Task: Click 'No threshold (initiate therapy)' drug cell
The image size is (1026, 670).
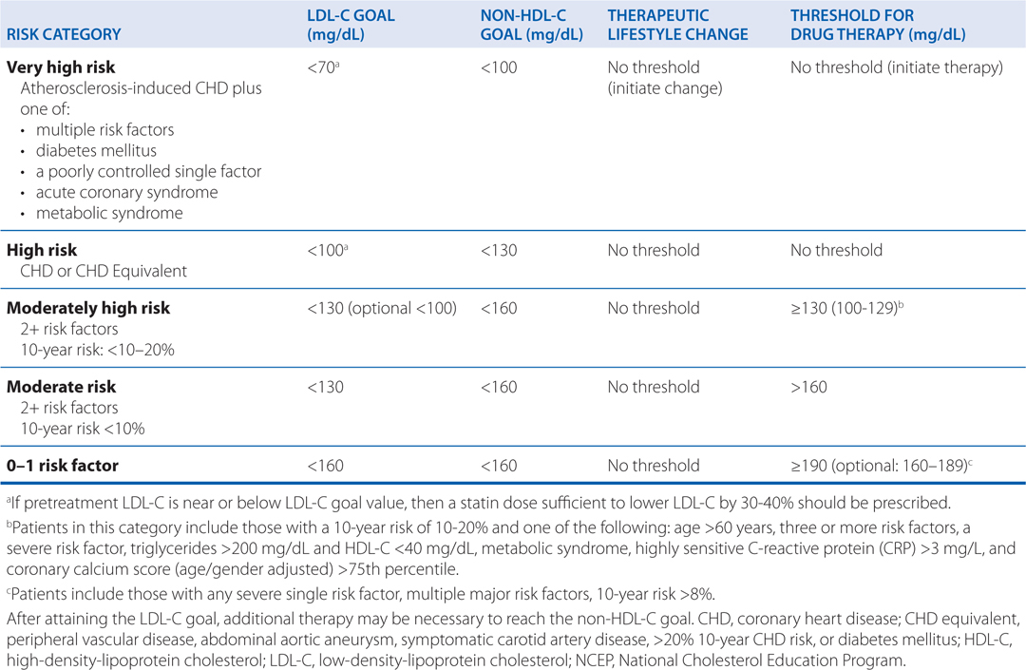Action: pos(896,68)
